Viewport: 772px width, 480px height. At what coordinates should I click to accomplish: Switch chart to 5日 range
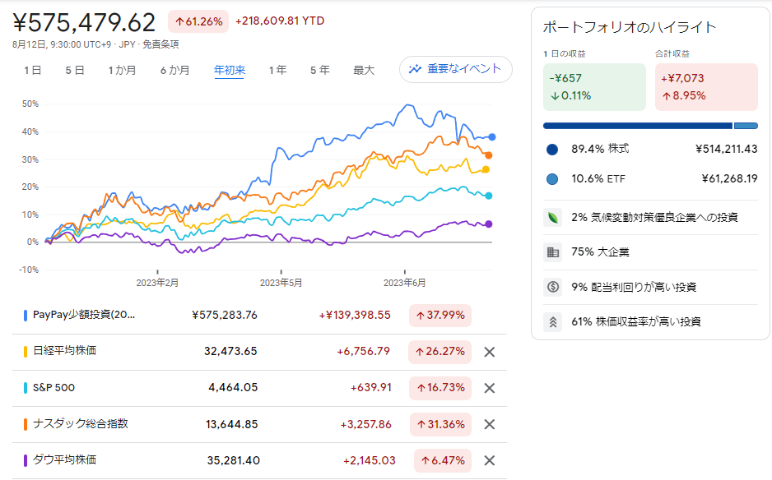75,71
